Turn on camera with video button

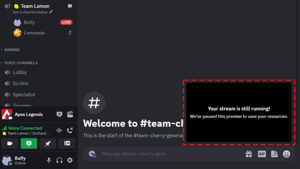pyautogui.click(x=10, y=143)
